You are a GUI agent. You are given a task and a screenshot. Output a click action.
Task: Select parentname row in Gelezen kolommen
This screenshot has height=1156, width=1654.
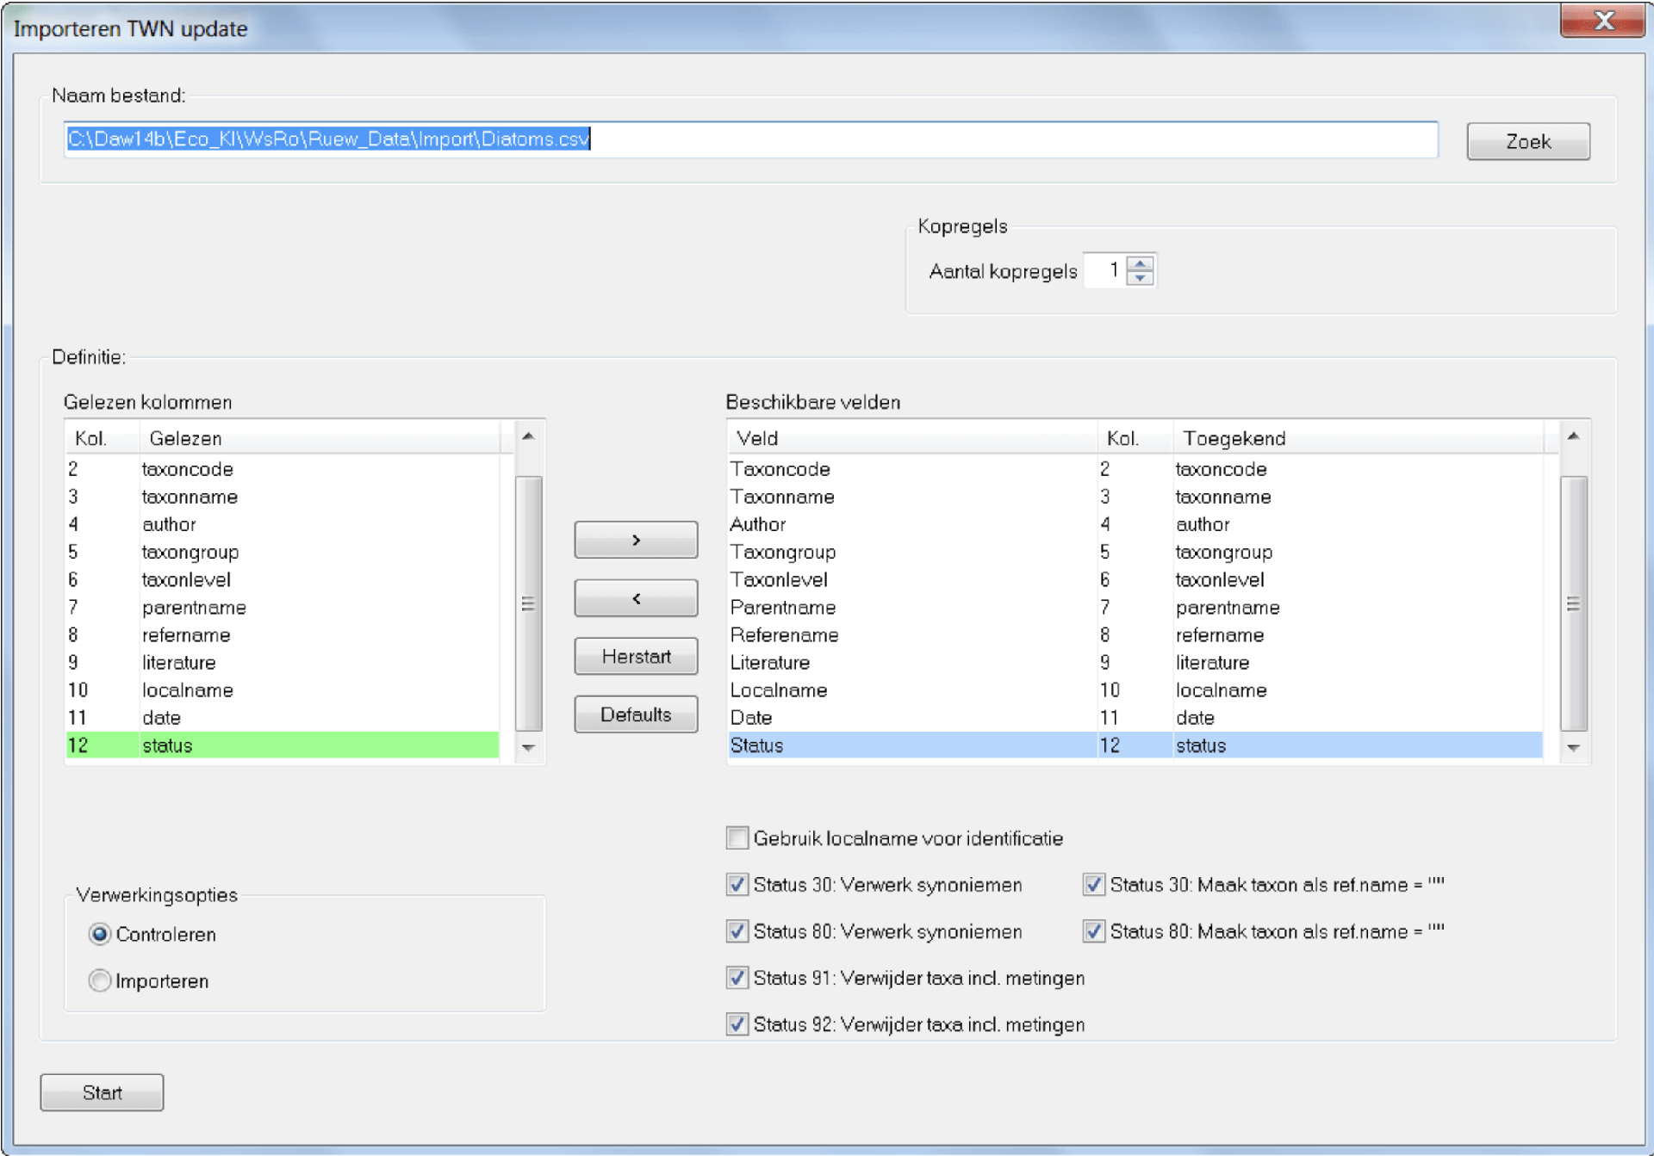pyautogui.click(x=283, y=607)
